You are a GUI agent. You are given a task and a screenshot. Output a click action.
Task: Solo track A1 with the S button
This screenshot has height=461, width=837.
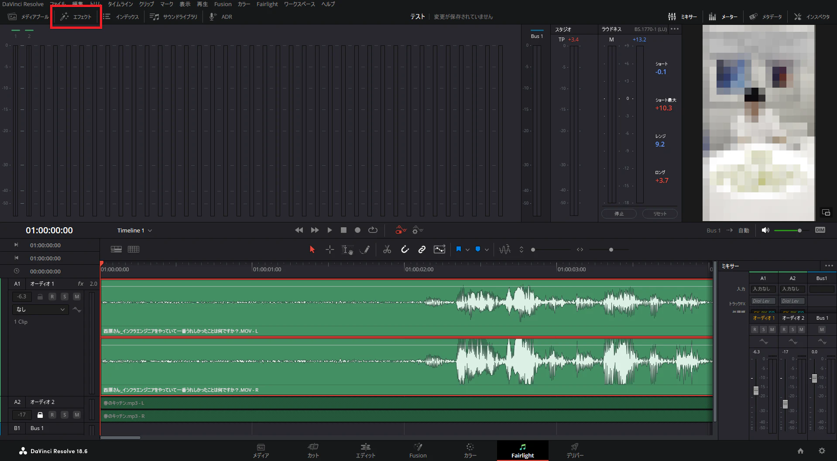pyautogui.click(x=65, y=297)
